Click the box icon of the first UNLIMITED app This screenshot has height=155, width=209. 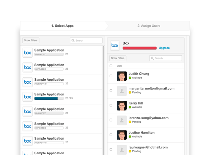[28, 53]
